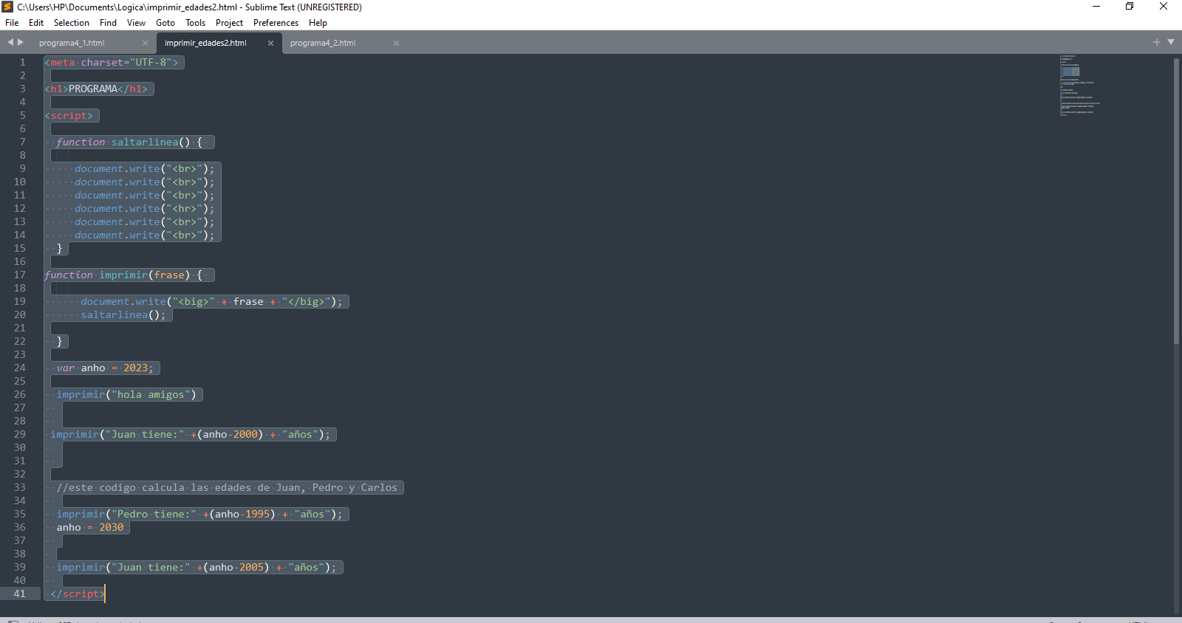Viewport: 1182px width, 623px height.
Task: Open the File menu
Action: click(x=12, y=23)
